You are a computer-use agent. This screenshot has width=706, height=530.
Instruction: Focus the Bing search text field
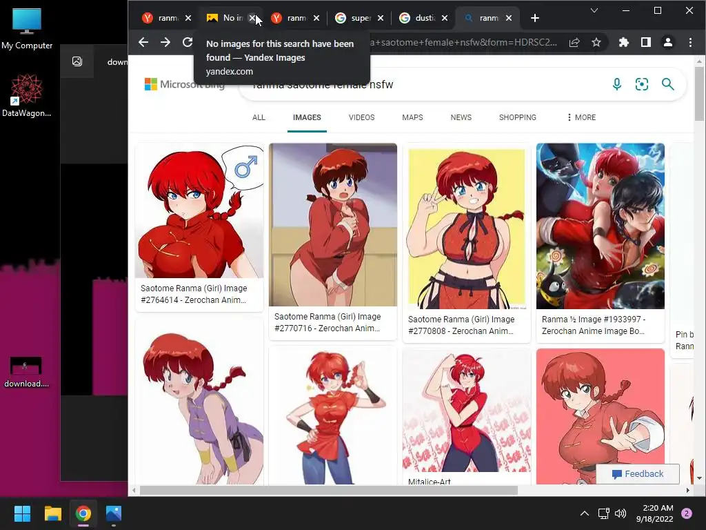[x=423, y=84]
